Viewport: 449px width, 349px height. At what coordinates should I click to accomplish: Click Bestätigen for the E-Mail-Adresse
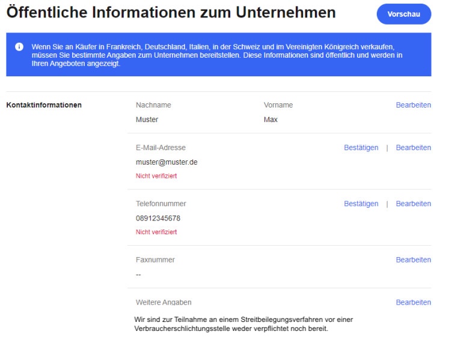361,148
